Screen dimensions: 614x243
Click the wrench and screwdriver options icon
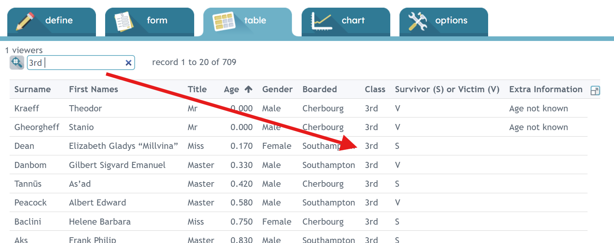click(x=418, y=21)
